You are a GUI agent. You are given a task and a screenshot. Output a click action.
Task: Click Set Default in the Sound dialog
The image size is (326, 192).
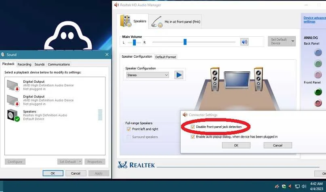point(68,162)
